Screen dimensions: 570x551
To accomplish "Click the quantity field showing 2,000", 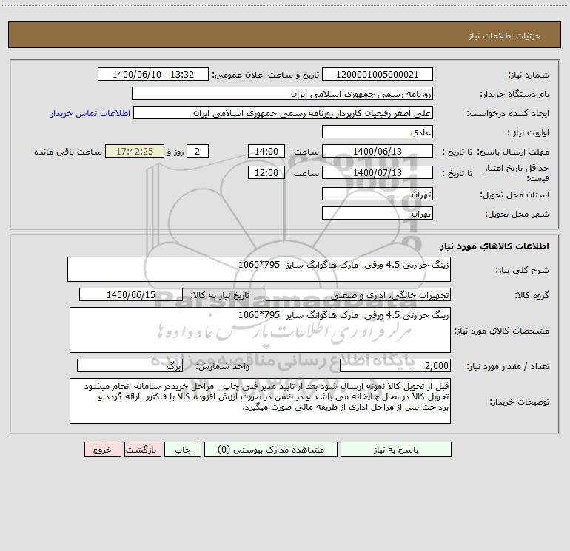I will point(395,365).
